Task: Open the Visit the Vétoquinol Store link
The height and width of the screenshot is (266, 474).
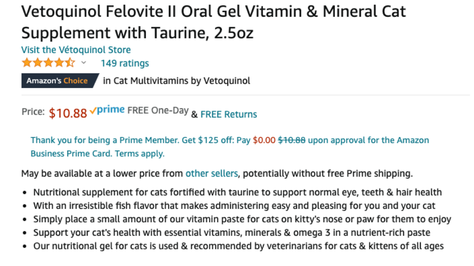Action: click(76, 50)
